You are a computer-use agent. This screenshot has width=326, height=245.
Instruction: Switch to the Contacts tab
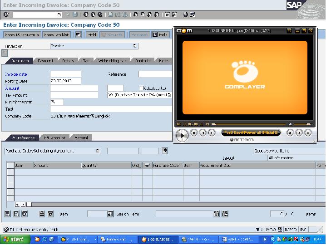[x=143, y=61]
